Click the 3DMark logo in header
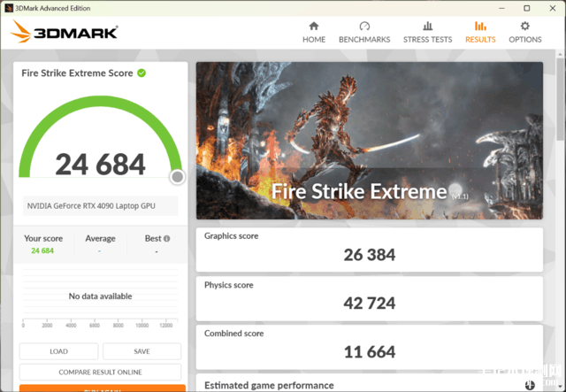 click(x=64, y=32)
